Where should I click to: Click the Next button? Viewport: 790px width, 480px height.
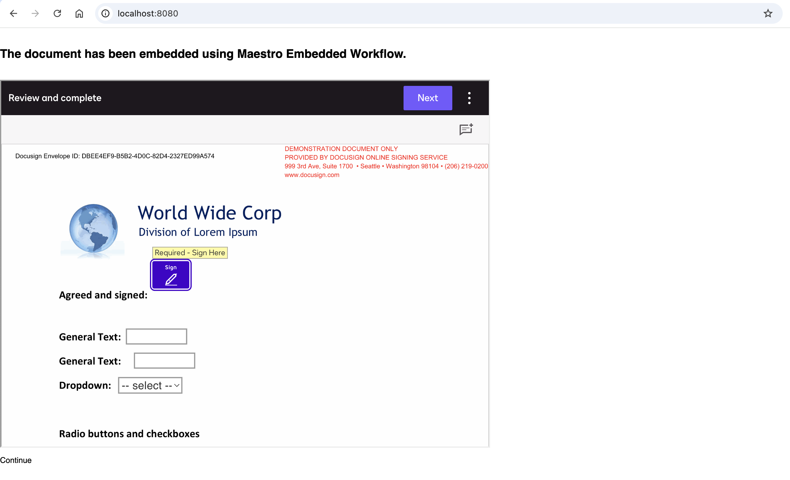pos(428,98)
